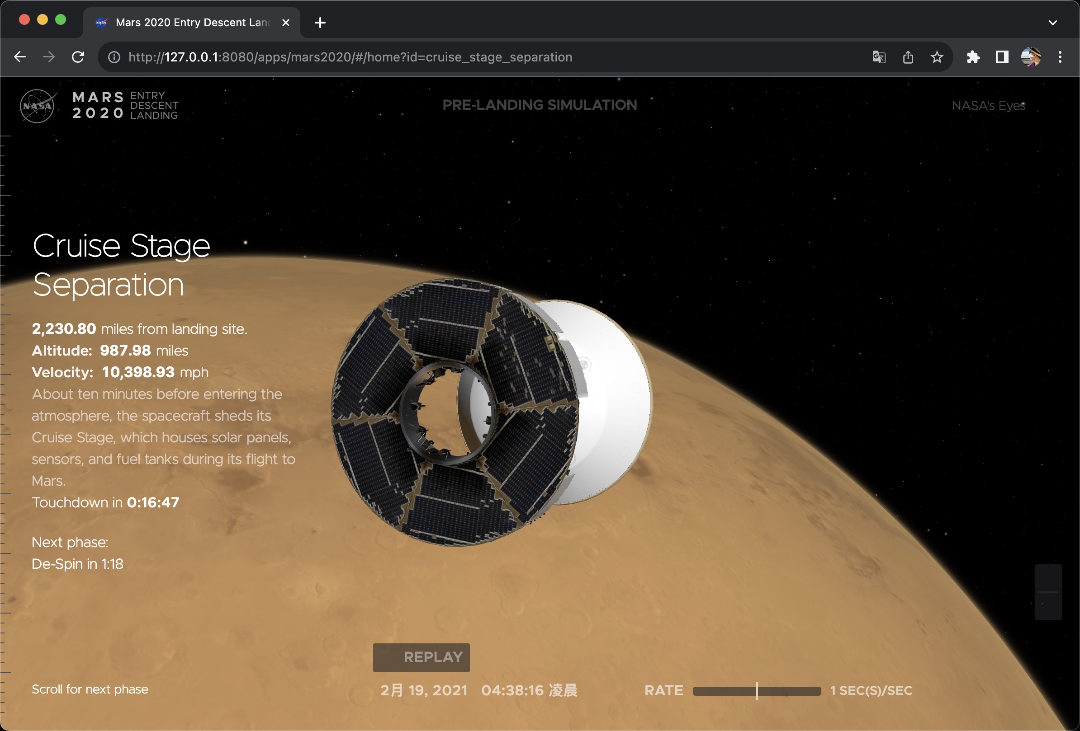Open a new tab with the plus button
Screen dimensions: 1080x731
click(x=320, y=22)
